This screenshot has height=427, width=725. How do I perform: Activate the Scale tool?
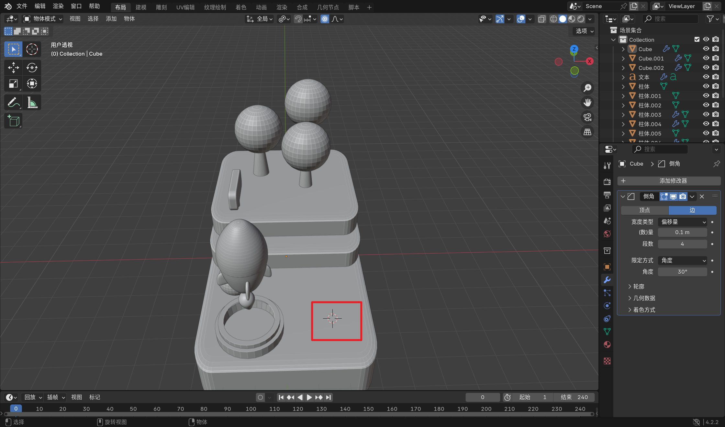(x=13, y=84)
